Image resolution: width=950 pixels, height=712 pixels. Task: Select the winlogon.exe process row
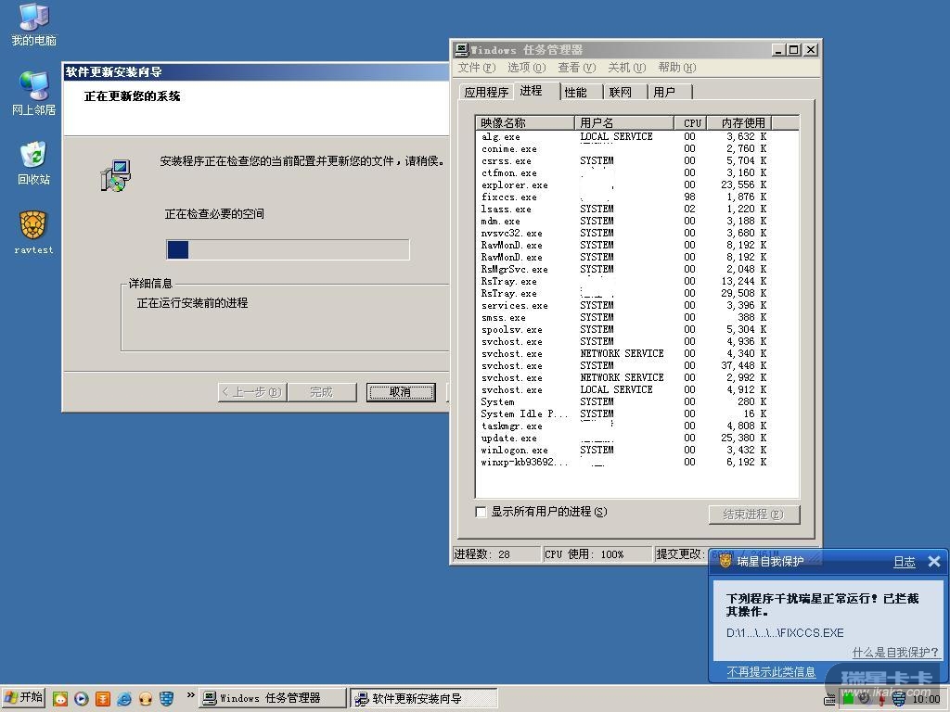pos(624,450)
